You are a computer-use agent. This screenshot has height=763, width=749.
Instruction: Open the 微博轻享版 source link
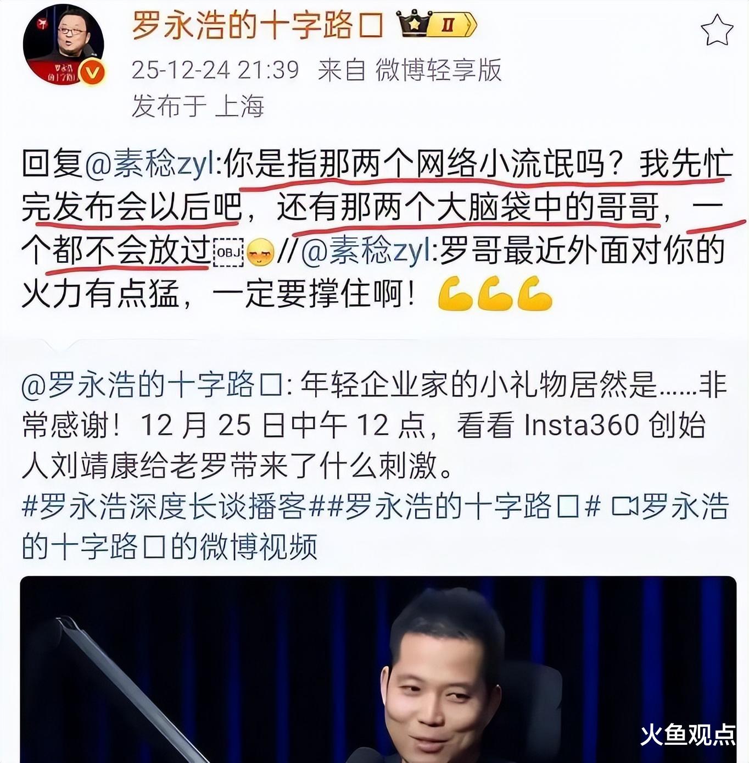tap(438, 70)
